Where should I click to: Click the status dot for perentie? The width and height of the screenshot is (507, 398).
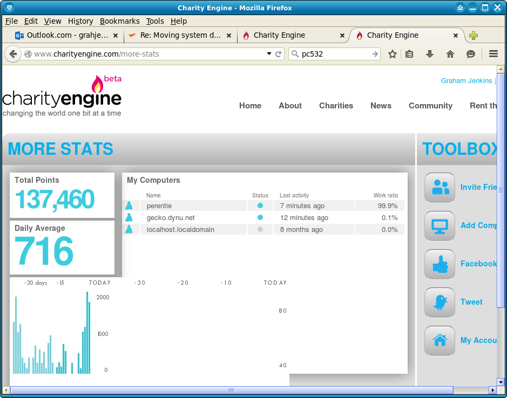click(x=260, y=205)
